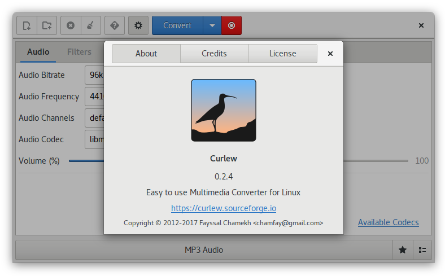Expand the dropdown arrow beside Convert

(x=212, y=25)
